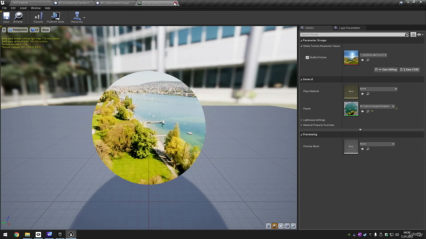Reset Parent to default yellow arrow
The width and height of the screenshot is (426, 239).
pos(397,108)
